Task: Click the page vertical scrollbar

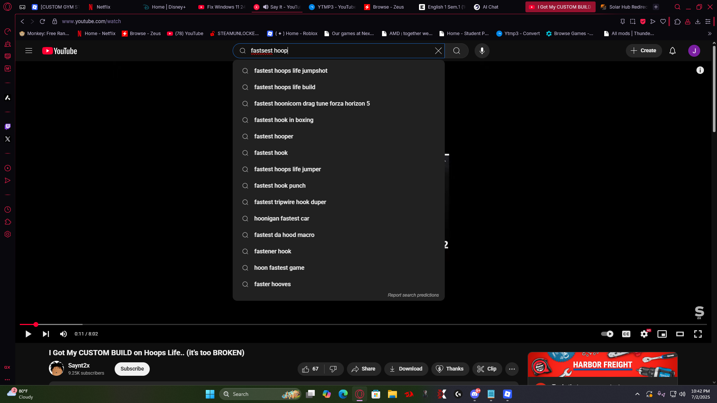Action: point(714,90)
